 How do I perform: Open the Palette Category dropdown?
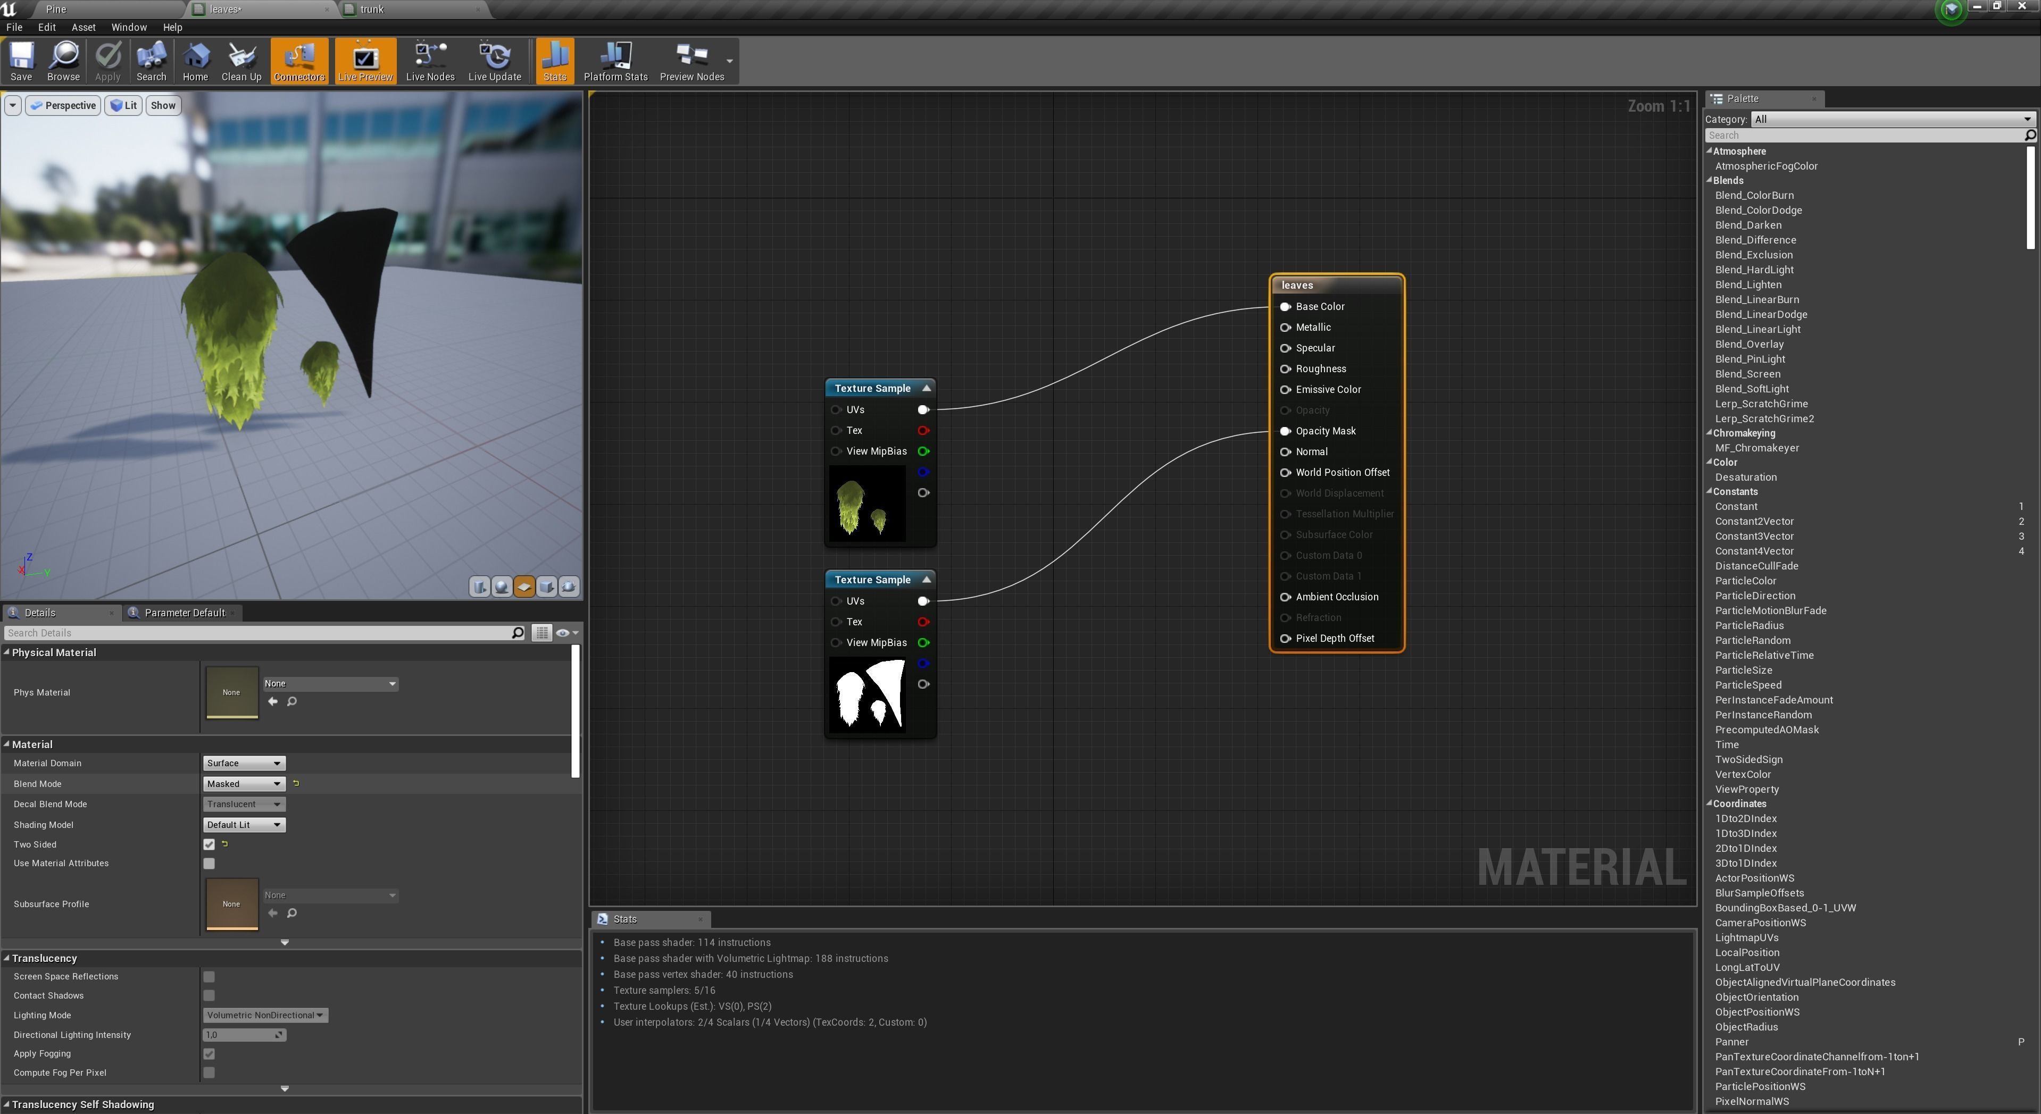tap(1890, 120)
